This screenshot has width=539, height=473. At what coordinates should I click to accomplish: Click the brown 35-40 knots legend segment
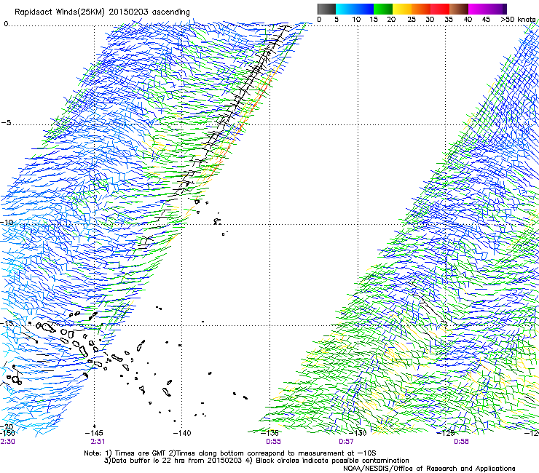pos(460,9)
